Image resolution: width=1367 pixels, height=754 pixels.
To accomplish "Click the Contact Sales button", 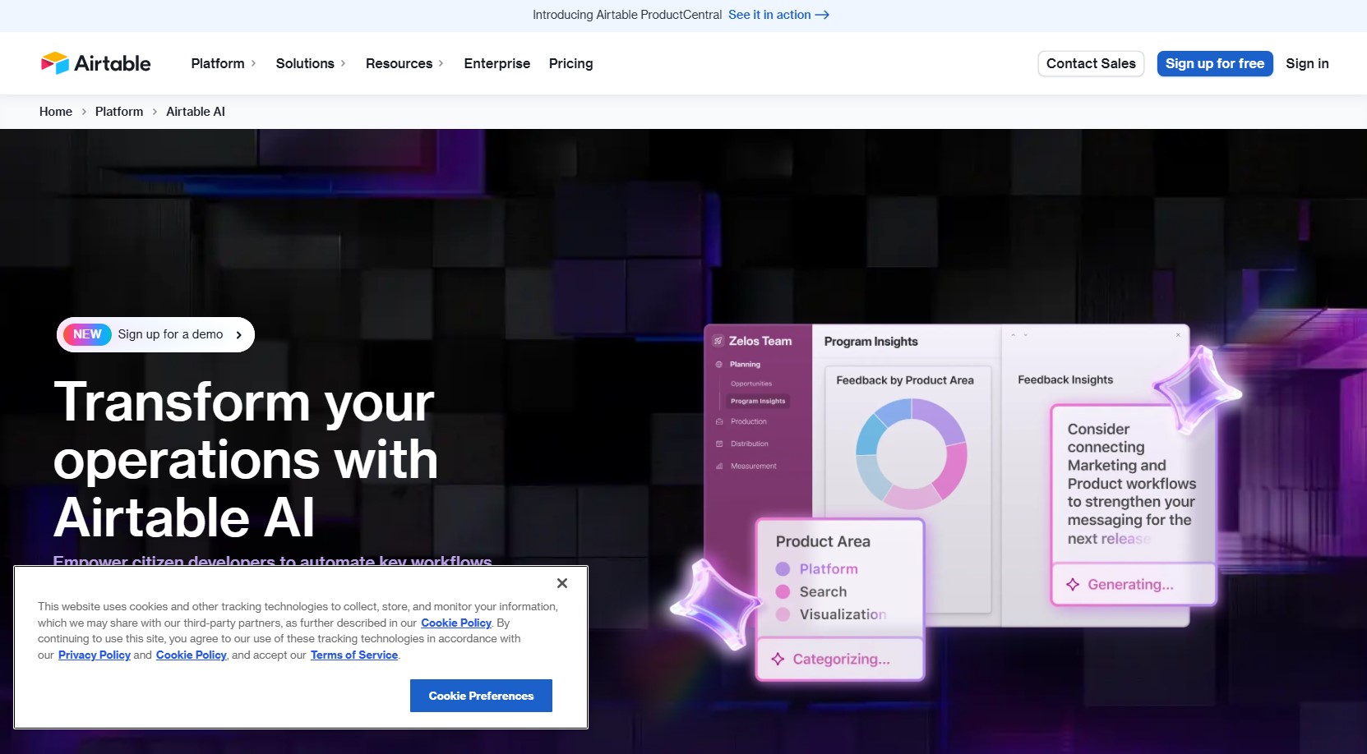I will click(x=1090, y=63).
